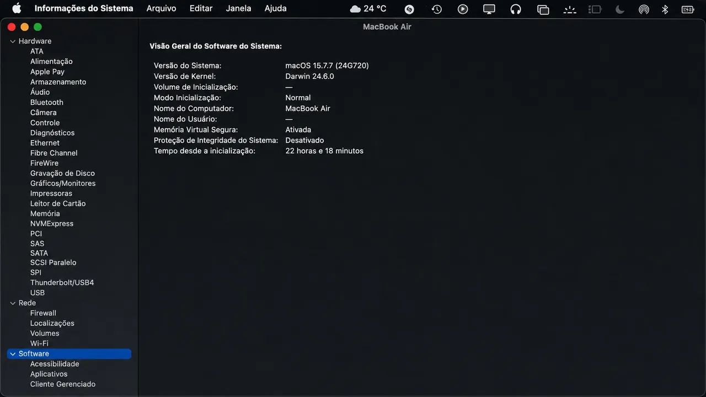This screenshot has width=706, height=397.
Task: Open the Shazam menu bar icon
Action: tap(409, 9)
